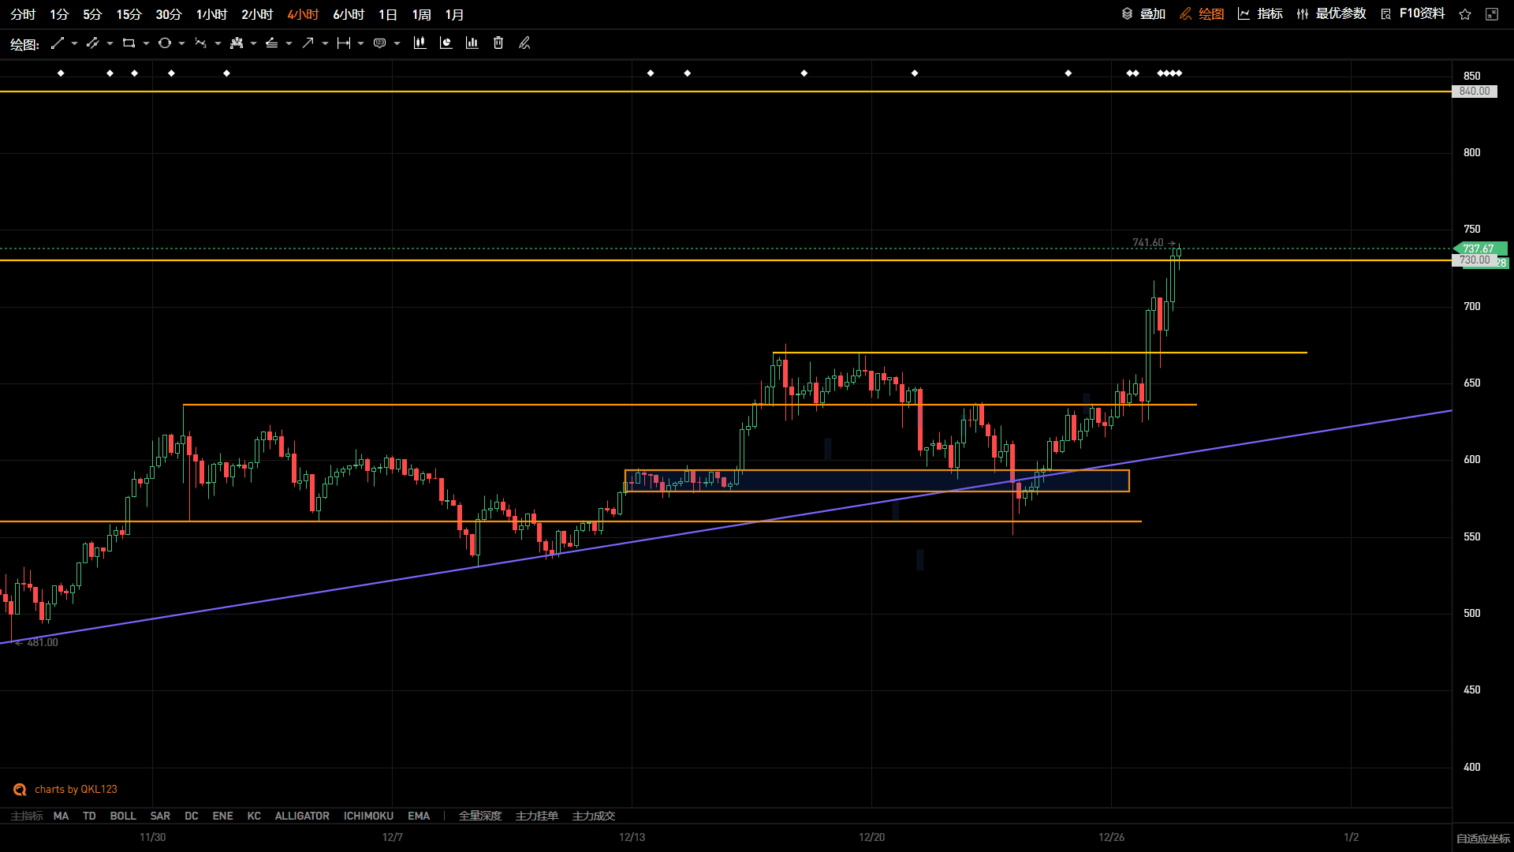Expand the text annotation tool dropdown arrow
The width and height of the screenshot is (1514, 852).
(397, 43)
